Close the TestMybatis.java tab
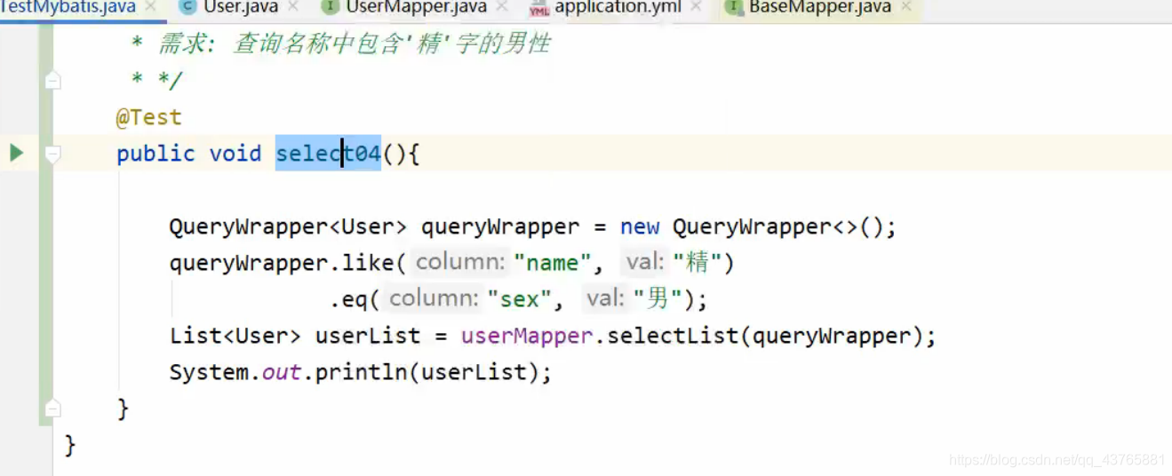Viewport: 1172px width, 476px height. [x=149, y=7]
